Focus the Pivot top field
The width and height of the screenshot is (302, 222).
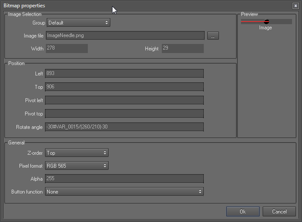[x=124, y=114]
